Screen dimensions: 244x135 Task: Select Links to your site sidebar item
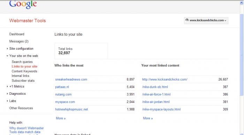tap(24, 66)
